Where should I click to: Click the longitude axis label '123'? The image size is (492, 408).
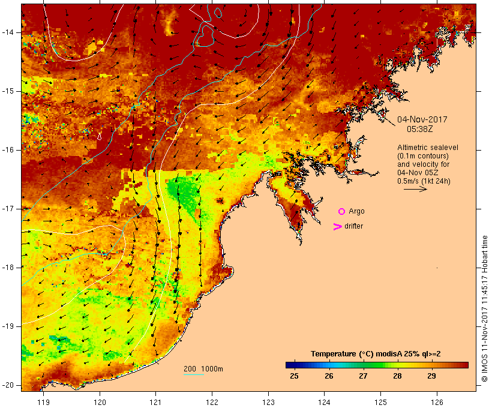pos(268,402)
